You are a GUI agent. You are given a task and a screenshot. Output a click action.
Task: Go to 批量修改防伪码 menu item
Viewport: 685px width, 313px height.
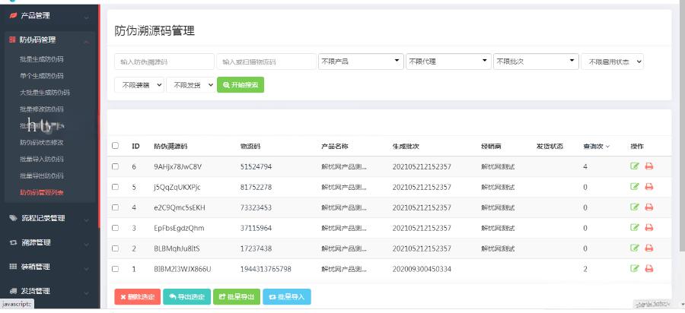tap(42, 109)
